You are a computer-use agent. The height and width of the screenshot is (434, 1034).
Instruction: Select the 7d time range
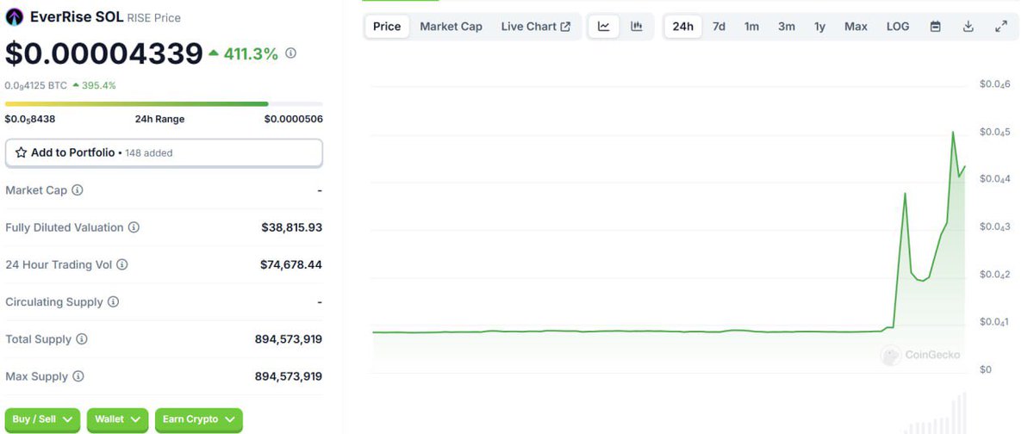719,27
